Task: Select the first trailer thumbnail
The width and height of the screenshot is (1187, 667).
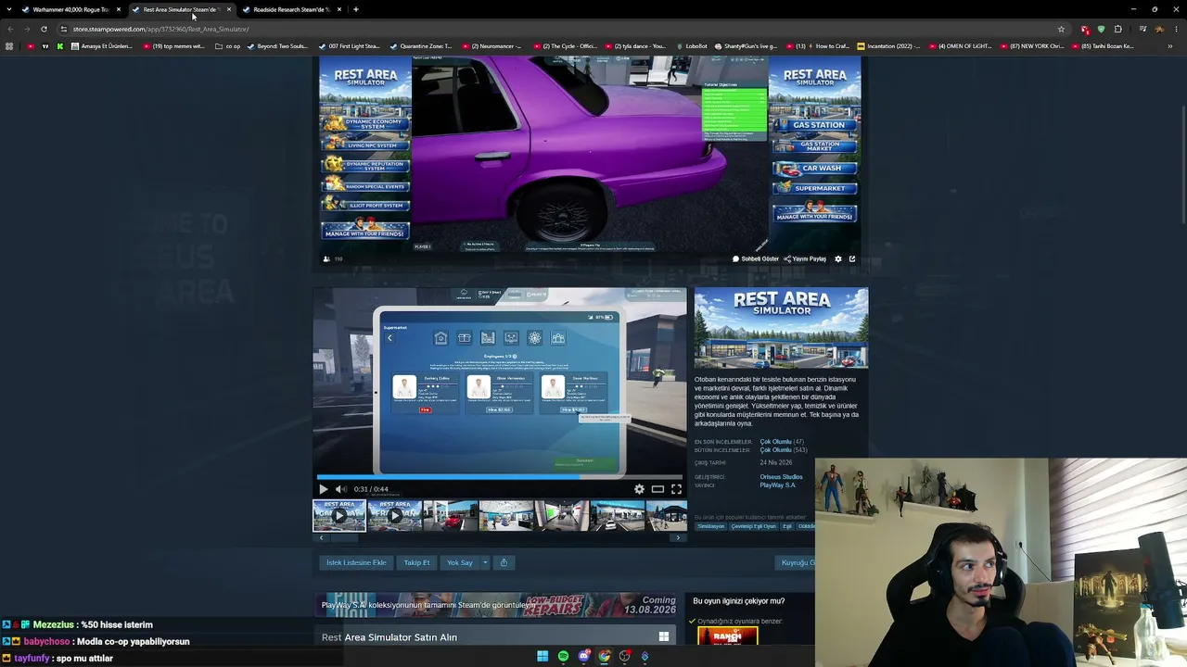Action: coord(338,515)
